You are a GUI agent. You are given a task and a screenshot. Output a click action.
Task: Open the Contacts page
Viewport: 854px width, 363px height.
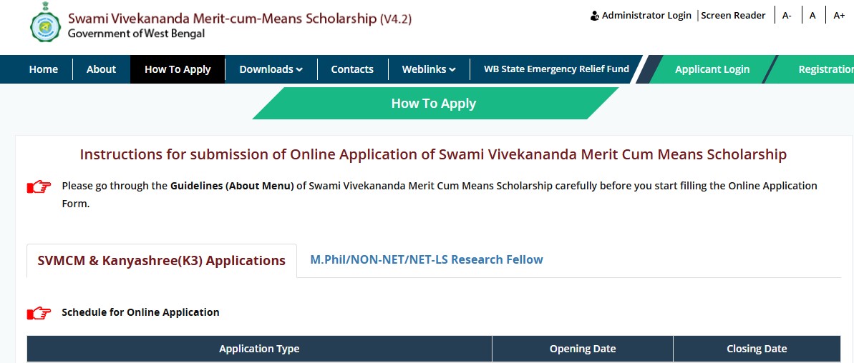point(352,69)
